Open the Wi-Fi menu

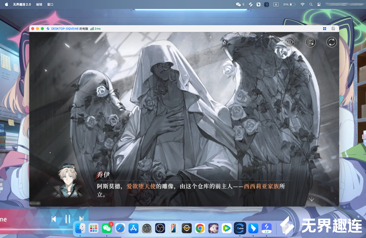click(302, 4)
